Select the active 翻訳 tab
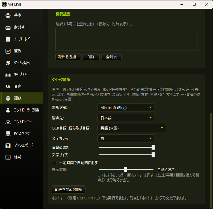 [22, 98]
